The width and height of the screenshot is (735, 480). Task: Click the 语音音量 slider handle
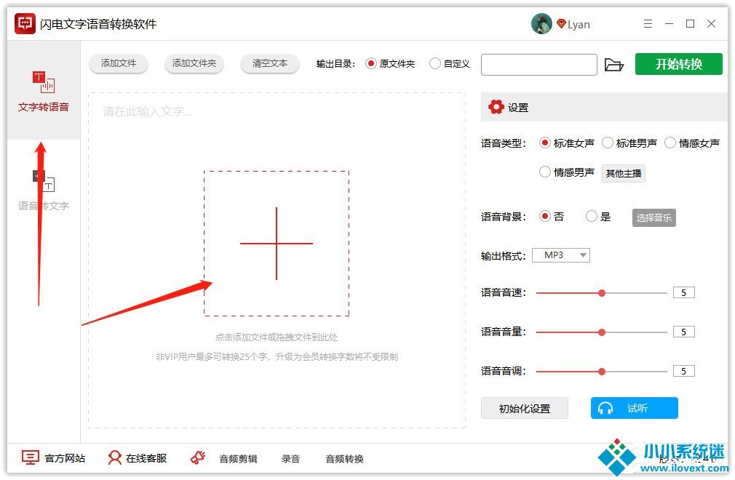pyautogui.click(x=602, y=332)
